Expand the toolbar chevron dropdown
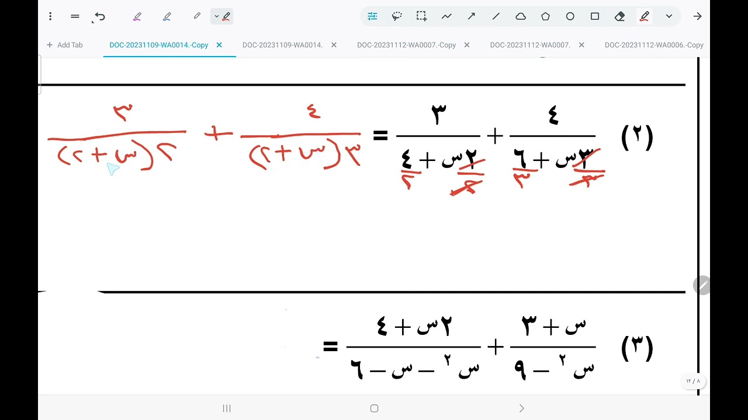748x420 pixels. tap(669, 16)
